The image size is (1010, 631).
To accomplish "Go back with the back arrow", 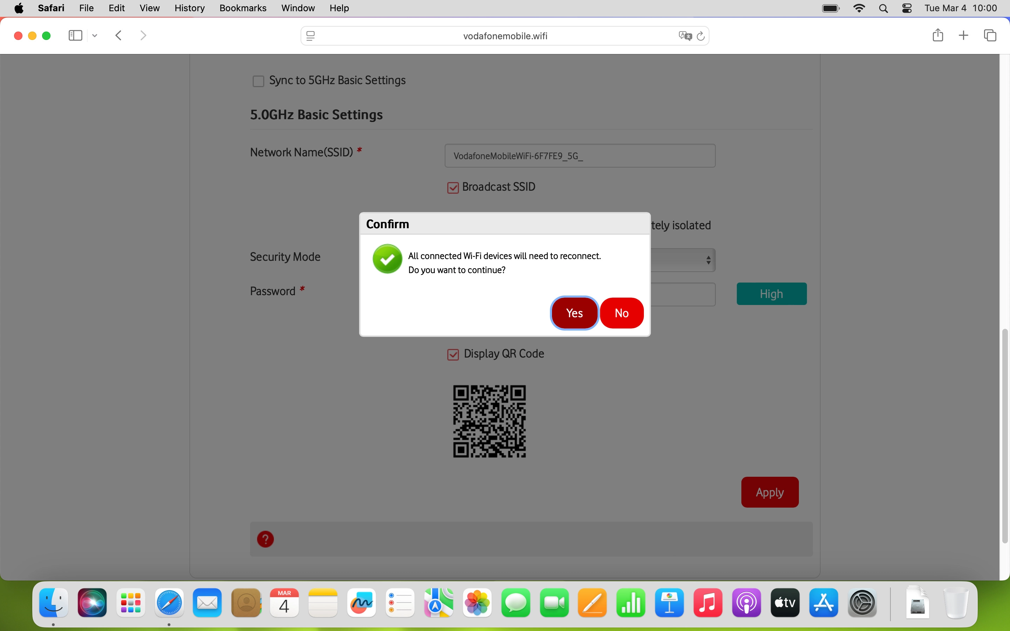I will click(119, 35).
